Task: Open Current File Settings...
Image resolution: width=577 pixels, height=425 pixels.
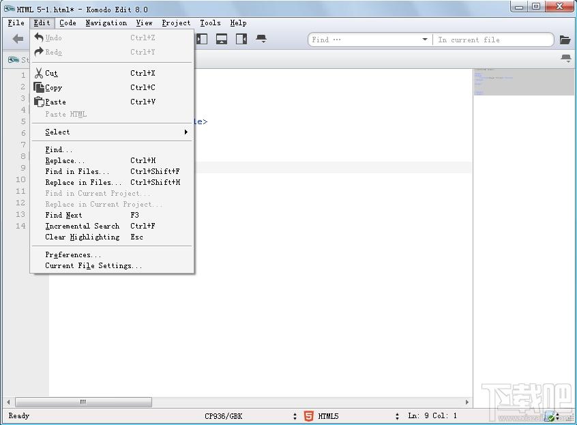Action: pyautogui.click(x=112, y=265)
